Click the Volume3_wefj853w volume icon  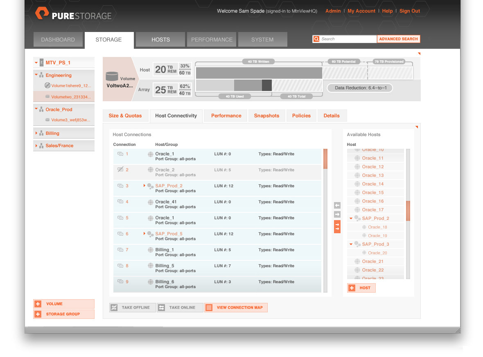pyautogui.click(x=47, y=120)
